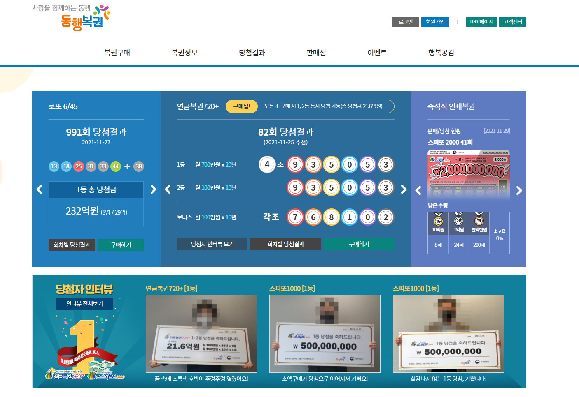Click green lotto ball number 44

pyautogui.click(x=116, y=166)
